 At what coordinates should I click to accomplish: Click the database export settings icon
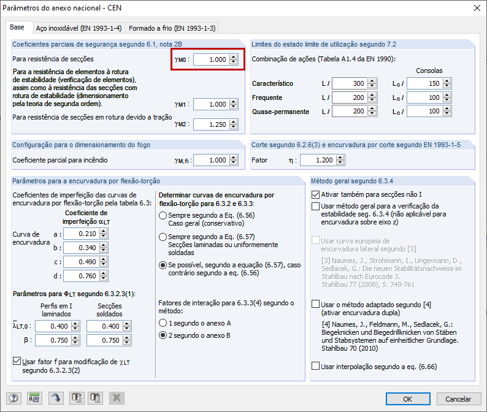[x=77, y=398]
